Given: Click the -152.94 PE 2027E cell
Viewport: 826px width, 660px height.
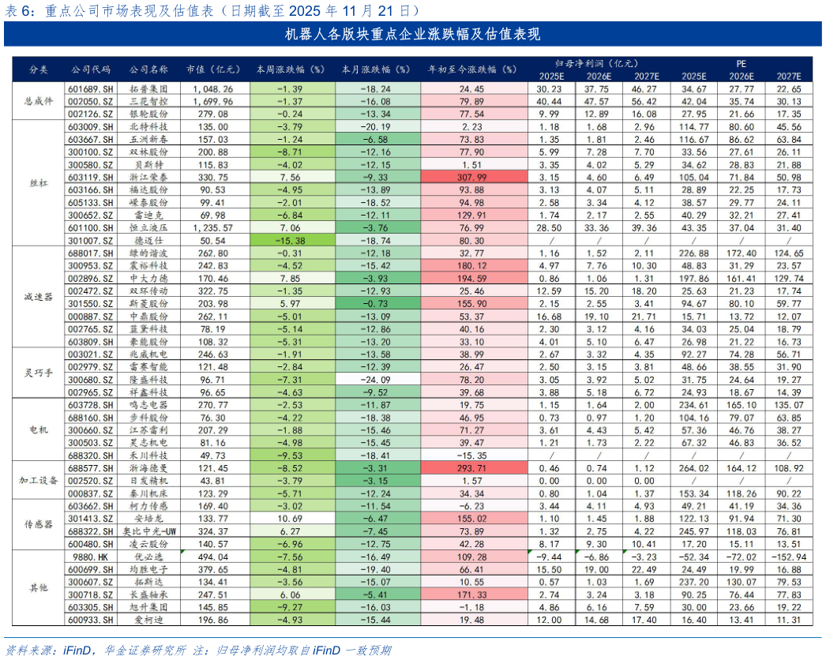Looking at the screenshot, I should (790, 557).
